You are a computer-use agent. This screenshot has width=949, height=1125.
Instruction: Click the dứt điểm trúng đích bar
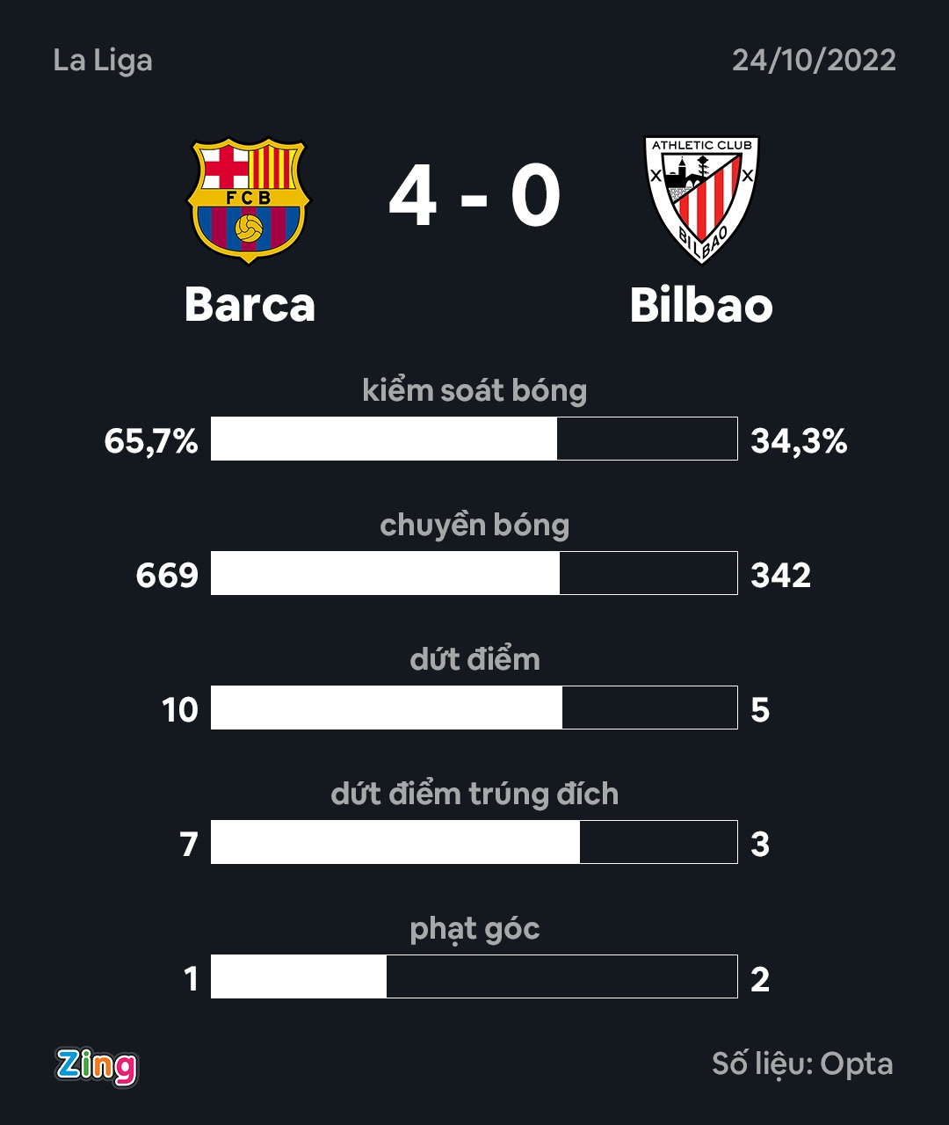pos(474,842)
